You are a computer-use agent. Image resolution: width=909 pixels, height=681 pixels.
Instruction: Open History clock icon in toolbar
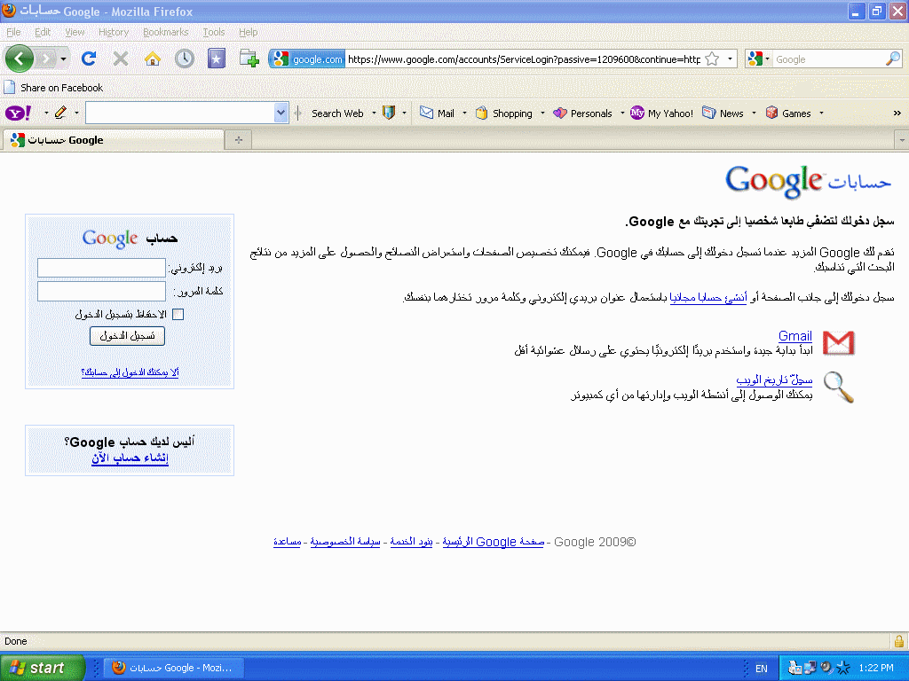[x=185, y=59]
